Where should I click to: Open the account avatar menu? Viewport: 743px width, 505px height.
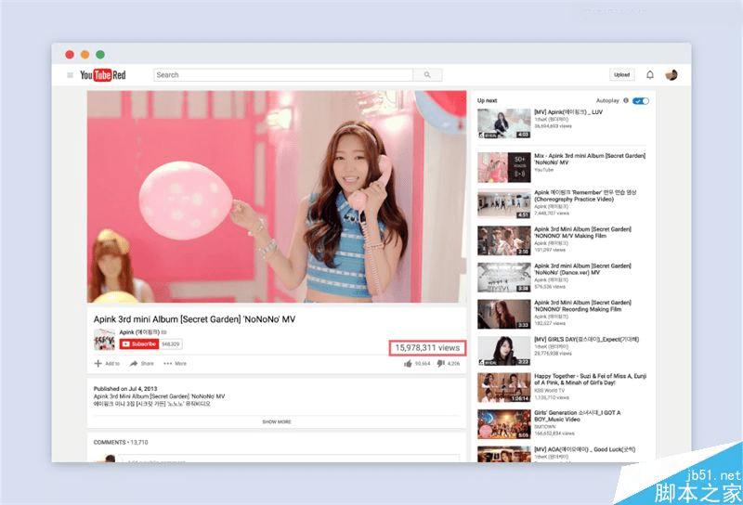point(671,75)
